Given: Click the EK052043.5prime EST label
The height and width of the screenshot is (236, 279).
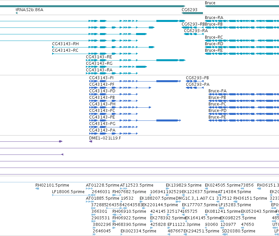Looking at the screenshot, I should click(259, 211).
